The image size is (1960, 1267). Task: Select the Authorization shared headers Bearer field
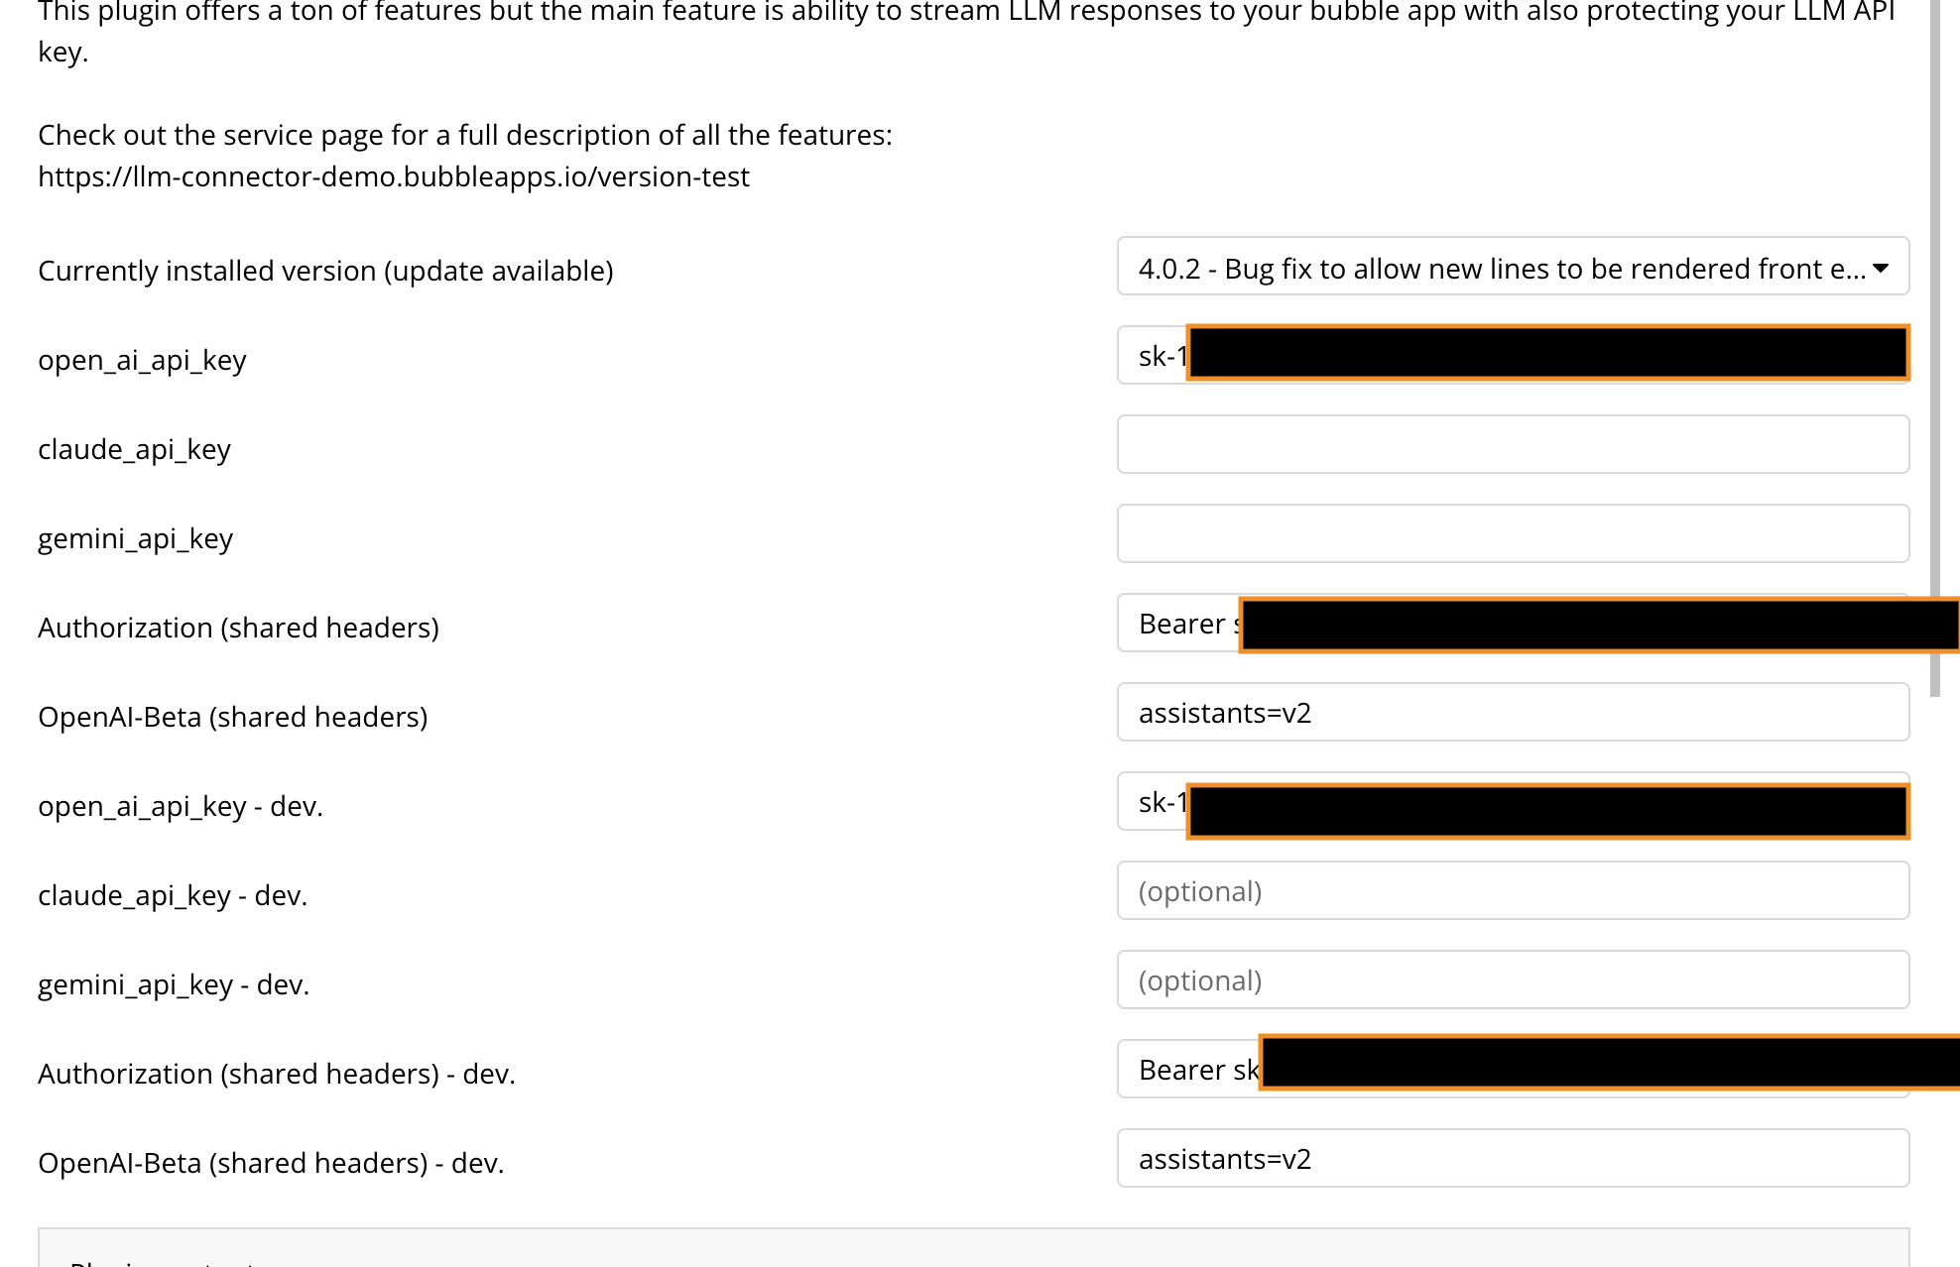click(x=1513, y=623)
